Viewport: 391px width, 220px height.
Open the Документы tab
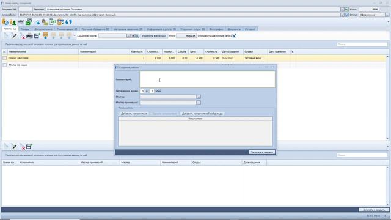pos(234,29)
